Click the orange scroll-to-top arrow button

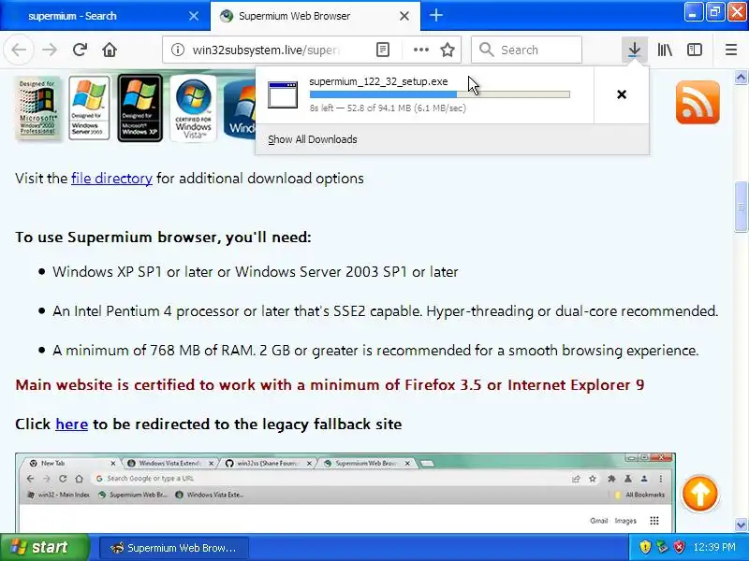point(699,495)
